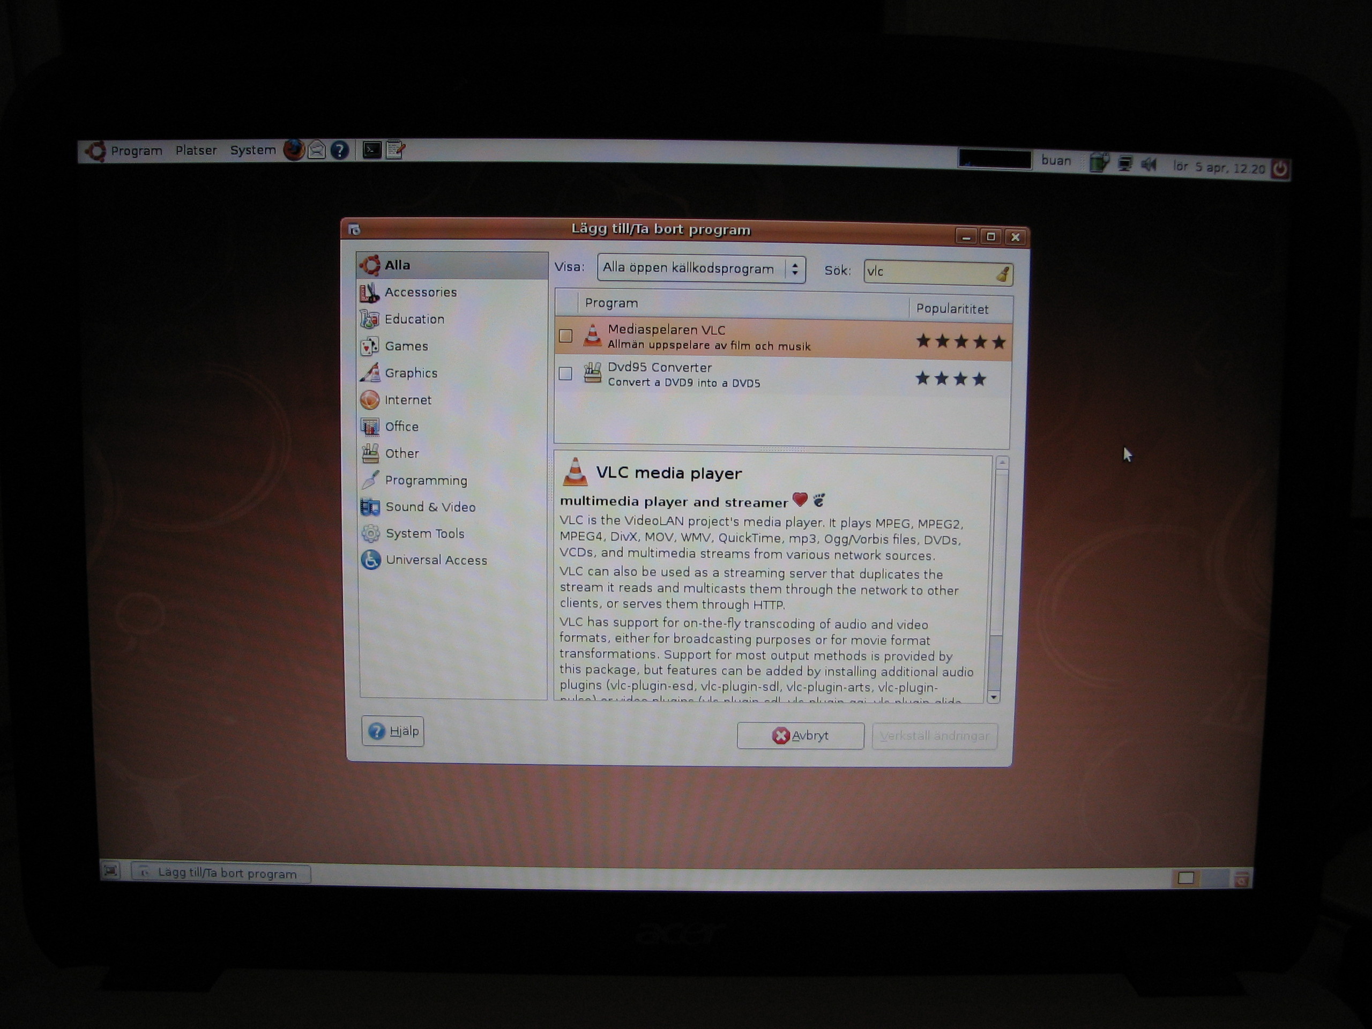Click the date and time clock
The width and height of the screenshot is (1372, 1029).
click(x=1218, y=167)
